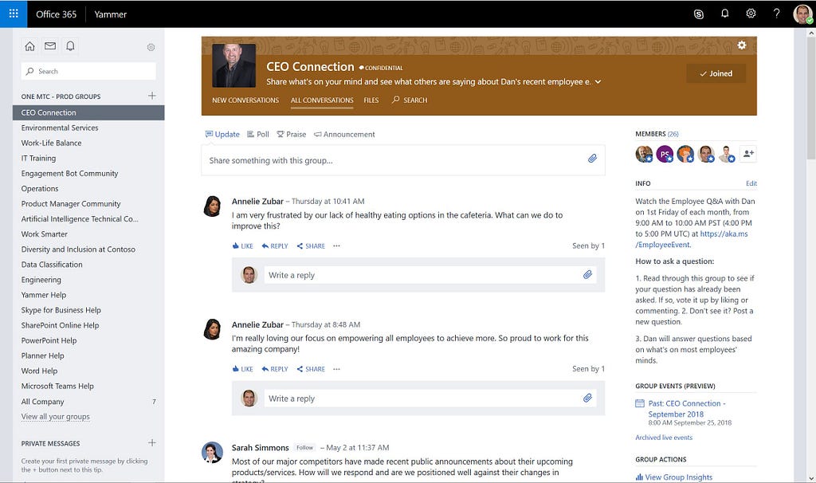The width and height of the screenshot is (816, 483).
Task: Click the PS member avatar
Action: (665, 154)
